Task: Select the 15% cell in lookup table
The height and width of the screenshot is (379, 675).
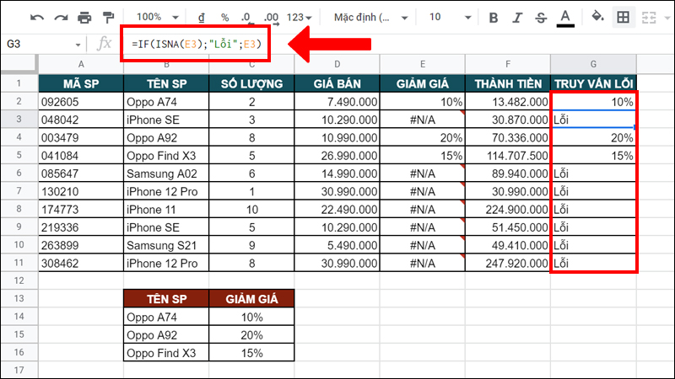Action: pos(251,353)
